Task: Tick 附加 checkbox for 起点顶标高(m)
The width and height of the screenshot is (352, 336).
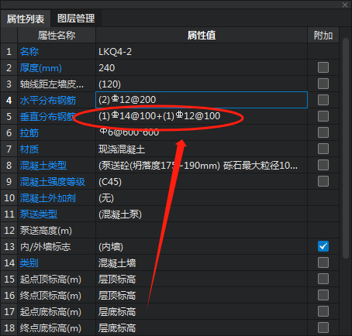Action: pyautogui.click(x=323, y=279)
